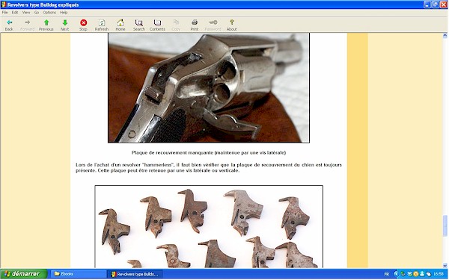The width and height of the screenshot is (449, 280).
Task: Click the grayed Password key icon
Action: click(213, 22)
